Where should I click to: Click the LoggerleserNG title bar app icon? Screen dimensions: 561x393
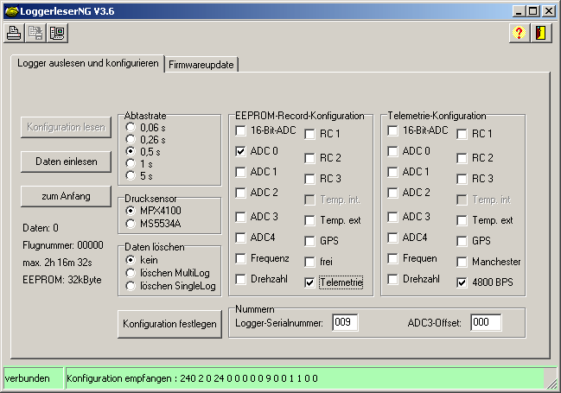pos(10,10)
